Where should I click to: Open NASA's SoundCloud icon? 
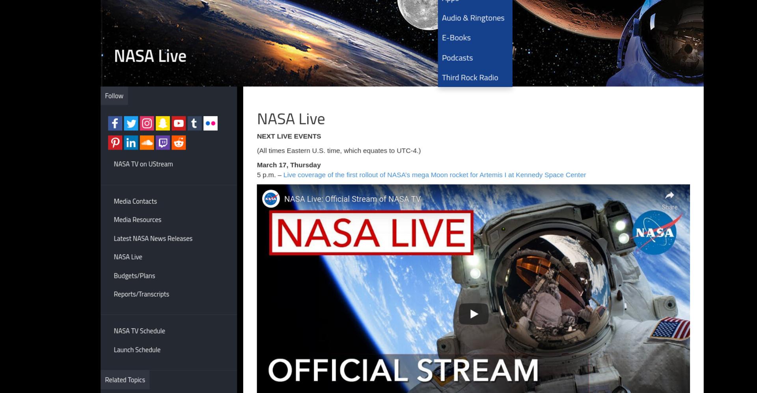[x=147, y=143]
